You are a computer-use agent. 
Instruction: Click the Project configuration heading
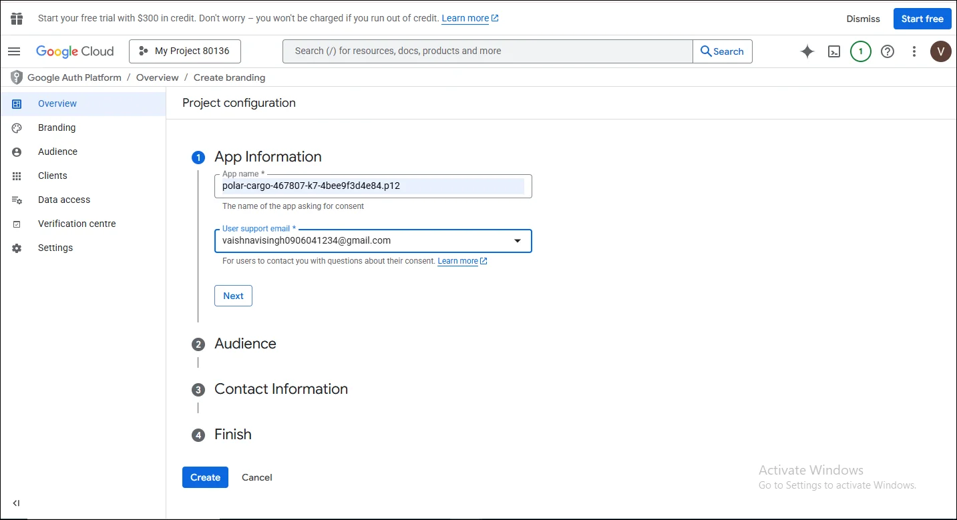239,103
